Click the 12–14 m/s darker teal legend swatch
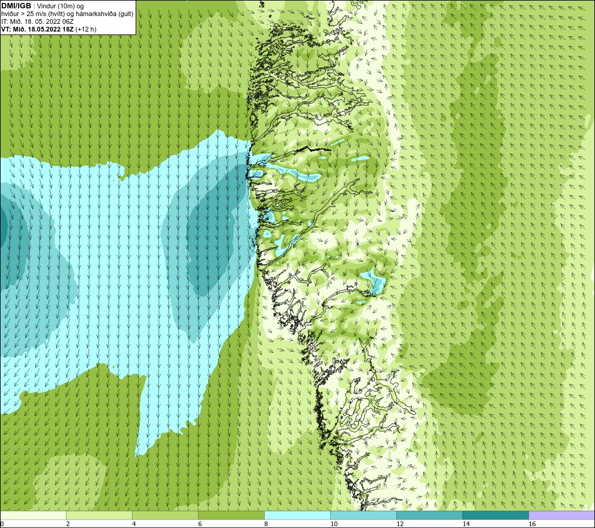The image size is (595, 528). click(430, 515)
